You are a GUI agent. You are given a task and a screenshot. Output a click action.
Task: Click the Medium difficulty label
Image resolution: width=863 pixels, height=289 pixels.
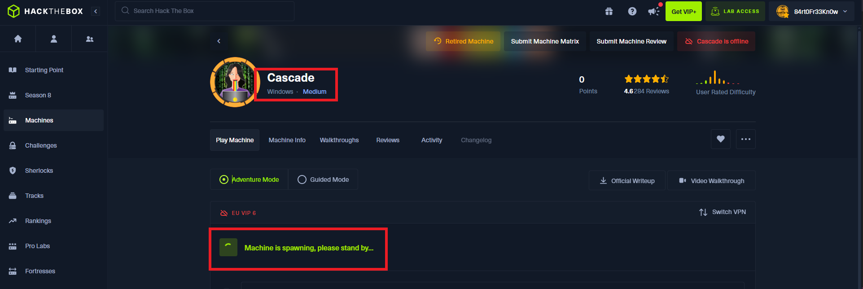315,92
